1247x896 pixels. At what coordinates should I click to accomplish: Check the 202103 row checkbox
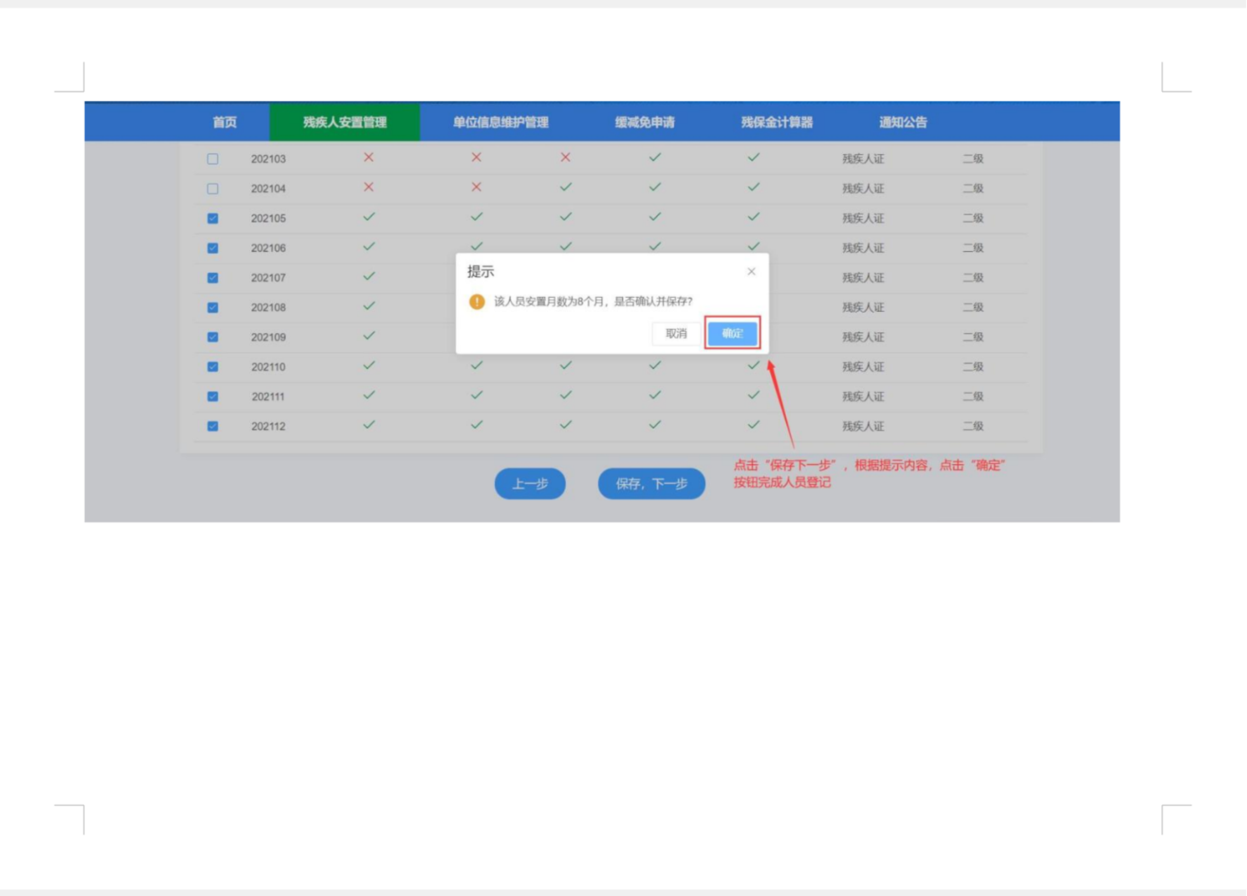[x=213, y=159]
